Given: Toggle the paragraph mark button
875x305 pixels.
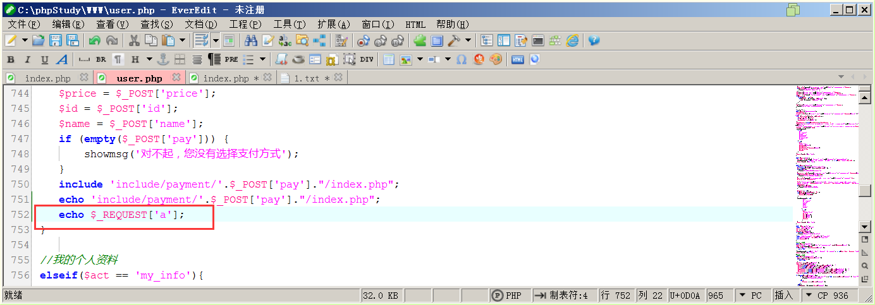Looking at the screenshot, I should pos(118,59).
